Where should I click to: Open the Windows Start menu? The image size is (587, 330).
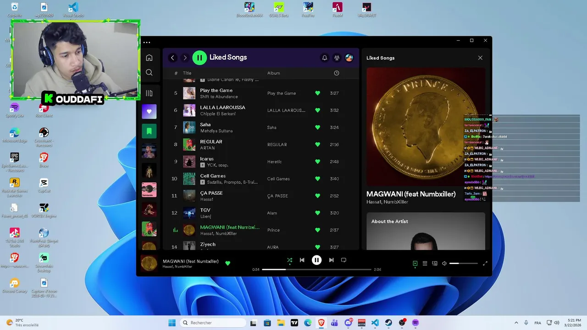pos(172,323)
